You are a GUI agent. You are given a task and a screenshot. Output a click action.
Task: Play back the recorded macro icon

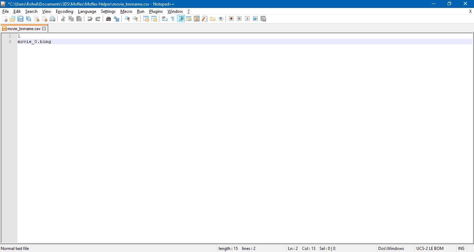pos(247,19)
